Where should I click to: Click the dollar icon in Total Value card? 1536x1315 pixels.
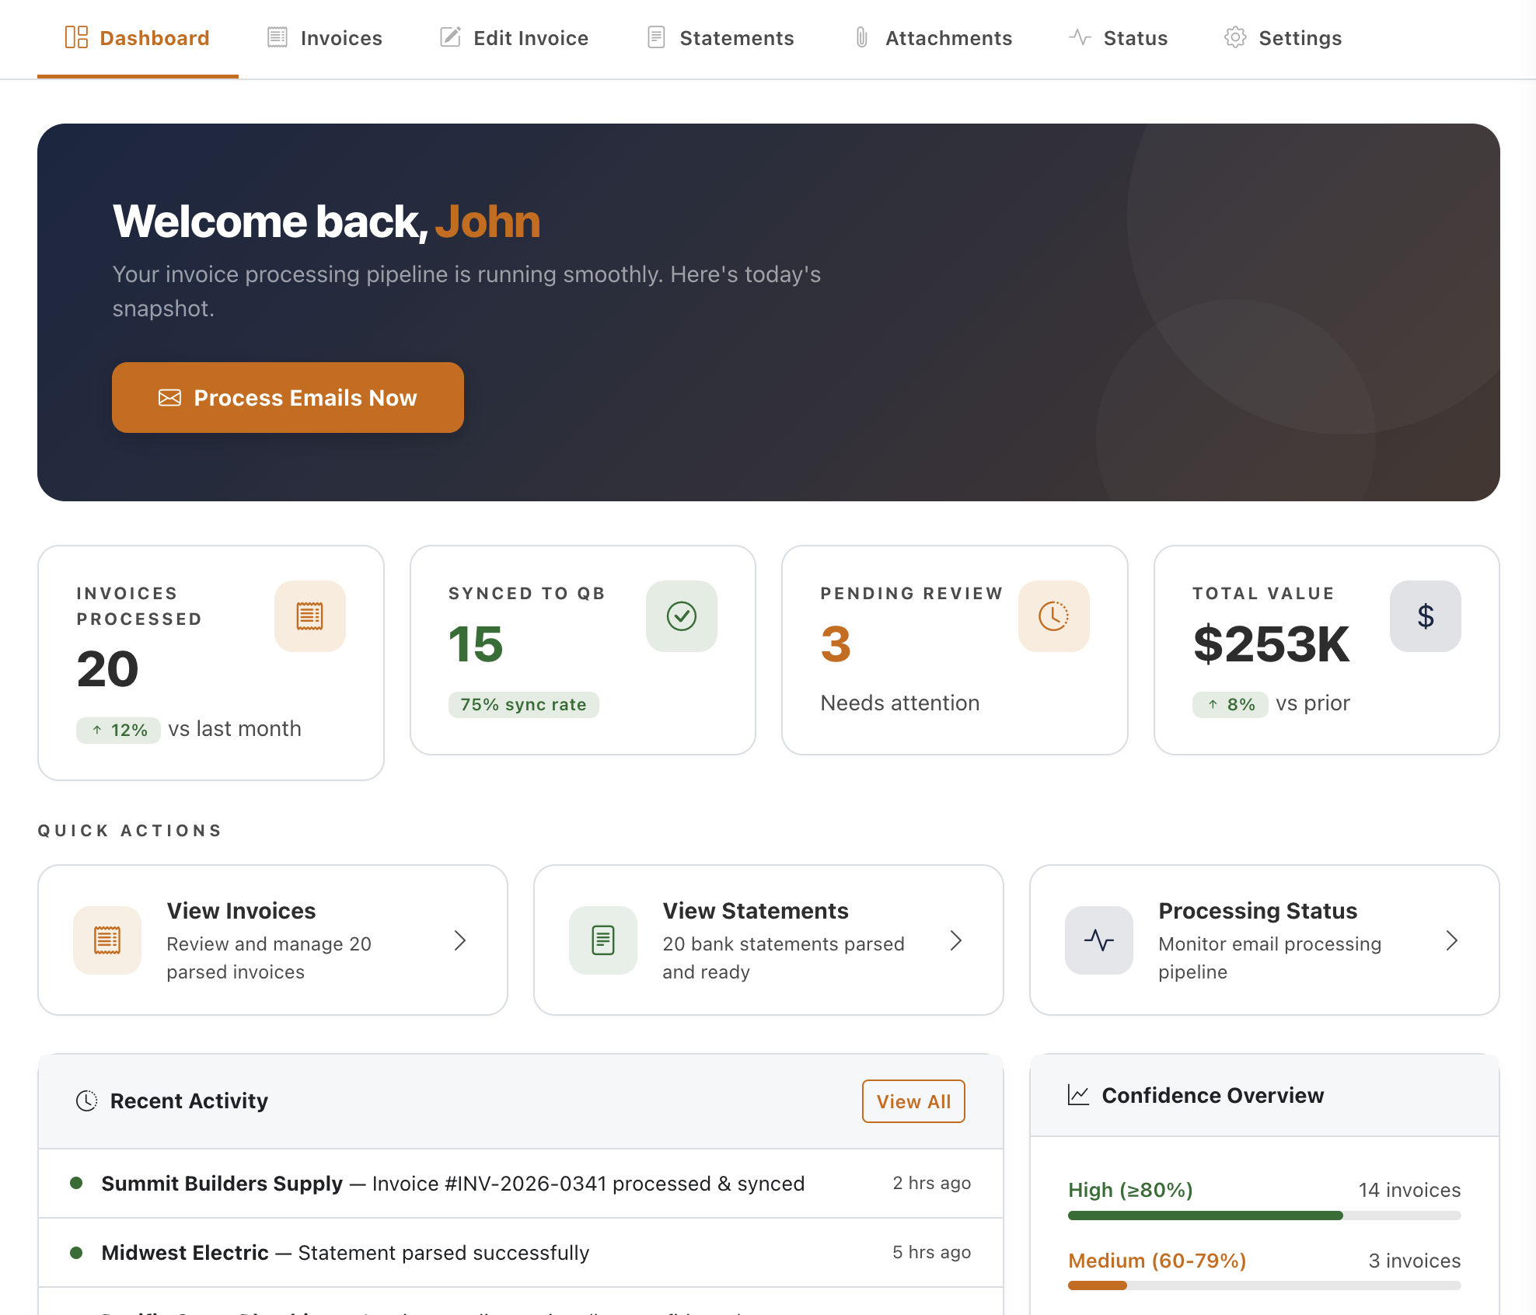[x=1426, y=616]
